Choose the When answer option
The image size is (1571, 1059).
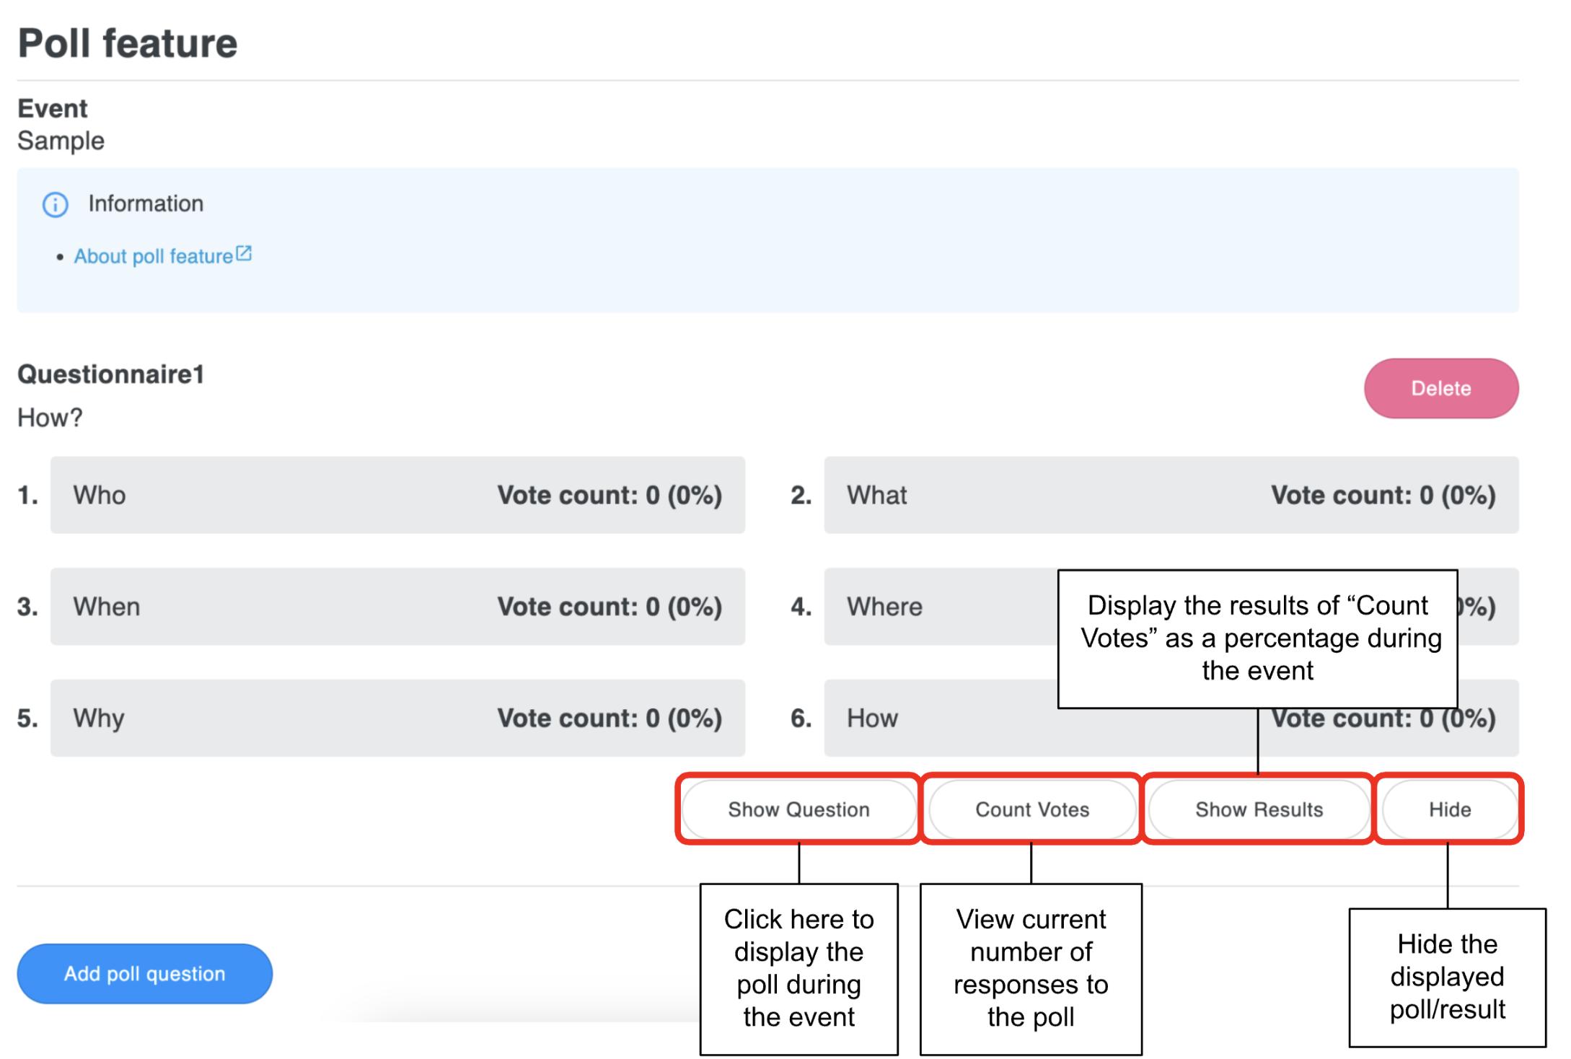pos(397,607)
